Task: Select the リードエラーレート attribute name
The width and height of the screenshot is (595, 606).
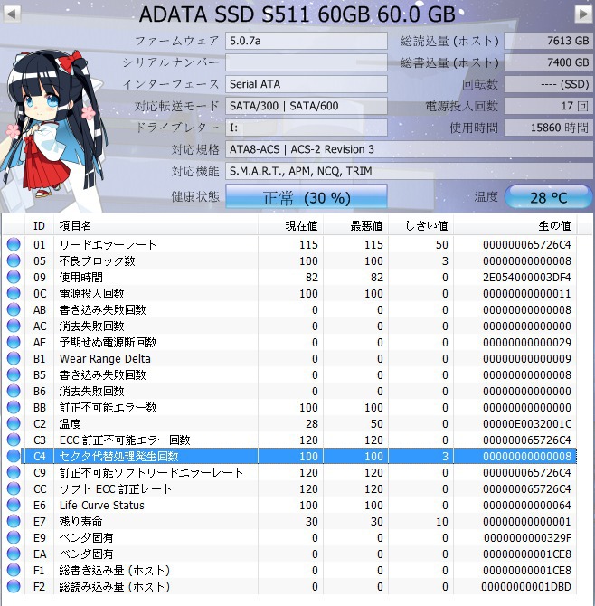Action: coord(108,244)
